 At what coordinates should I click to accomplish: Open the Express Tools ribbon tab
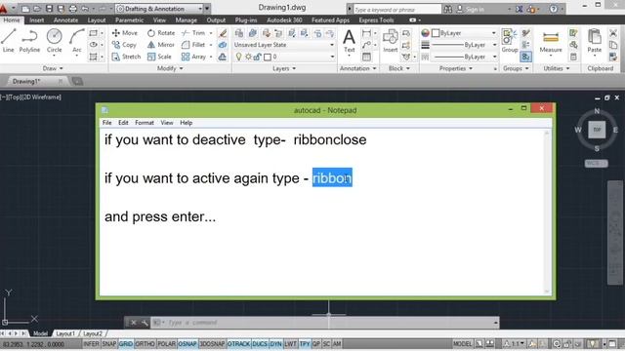376,19
